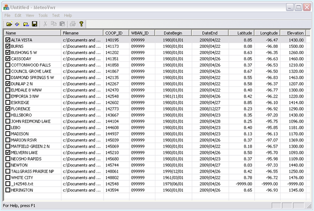Screen dimensions: 314x211
Task: Click the MADISON station name
Action: (x=20, y=134)
